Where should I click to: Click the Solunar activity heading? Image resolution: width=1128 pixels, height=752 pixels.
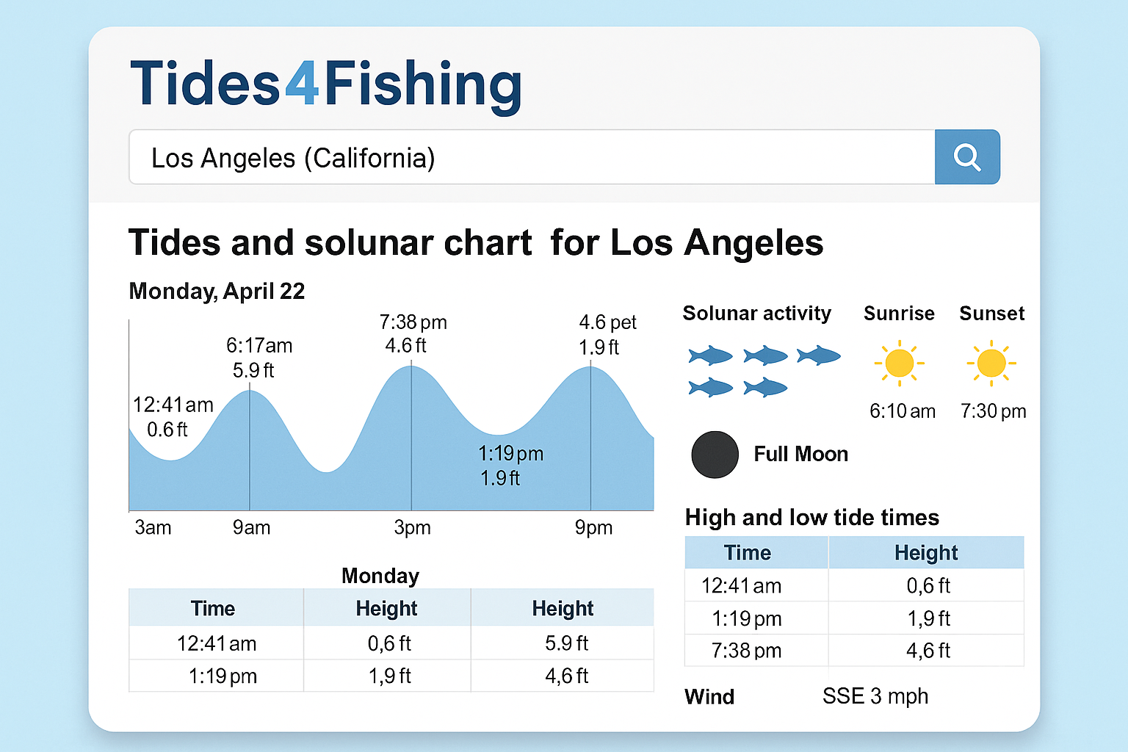tap(758, 313)
